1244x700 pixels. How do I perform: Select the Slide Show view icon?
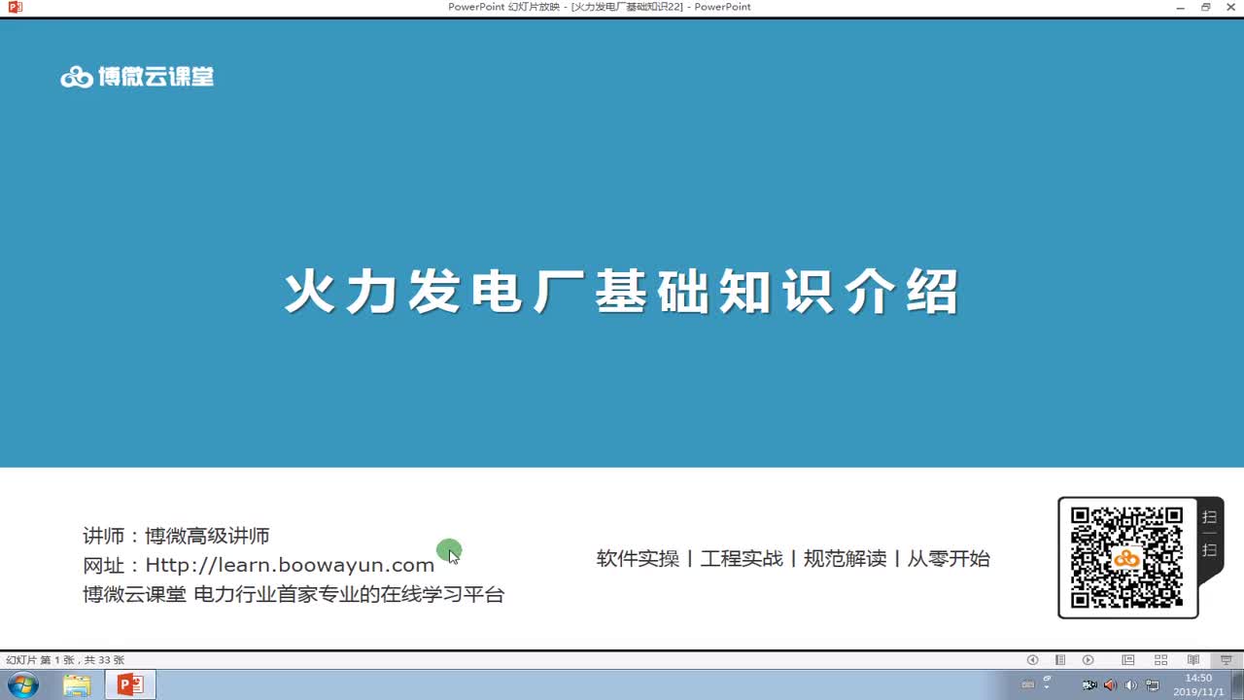pos(1227,660)
